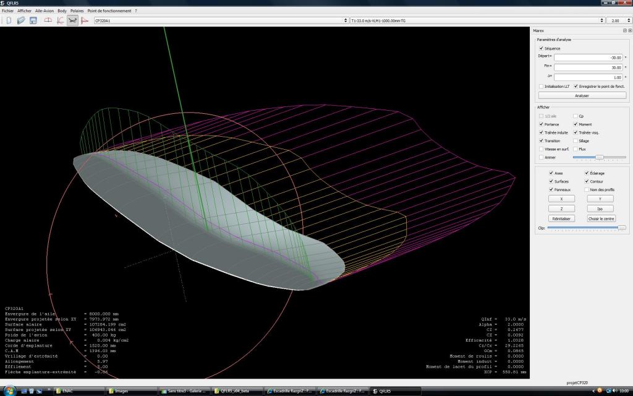
Task: Click the New project icon
Action: pos(9,20)
